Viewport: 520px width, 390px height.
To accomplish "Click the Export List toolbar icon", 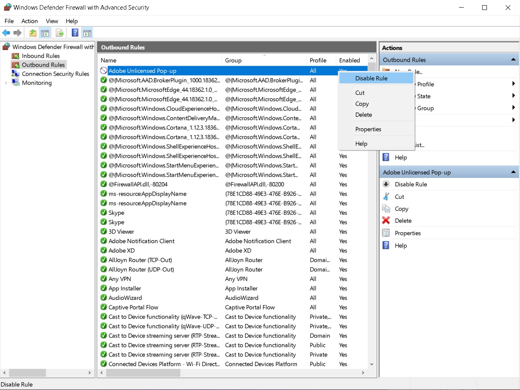I will point(60,33).
